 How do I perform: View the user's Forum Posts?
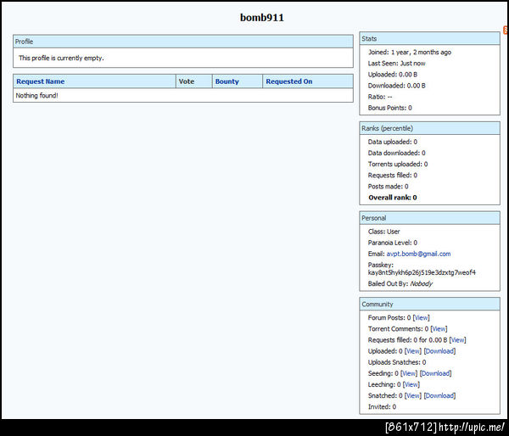point(422,317)
